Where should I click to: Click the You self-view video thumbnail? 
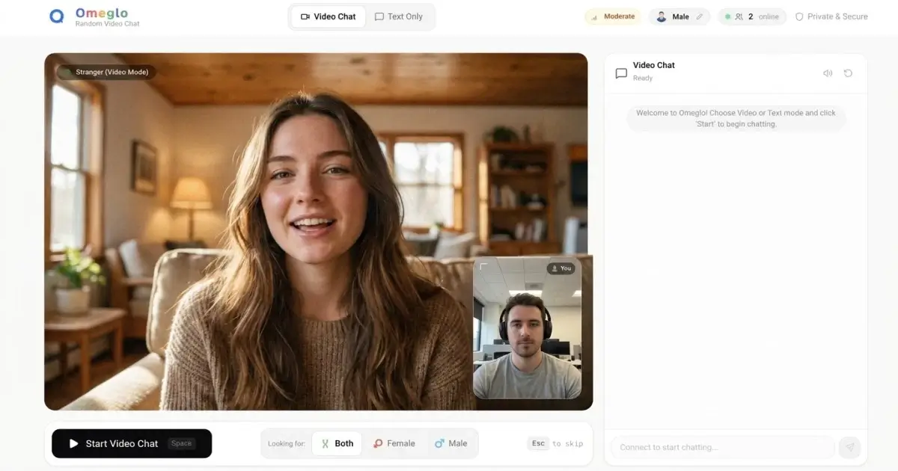pyautogui.click(x=528, y=328)
